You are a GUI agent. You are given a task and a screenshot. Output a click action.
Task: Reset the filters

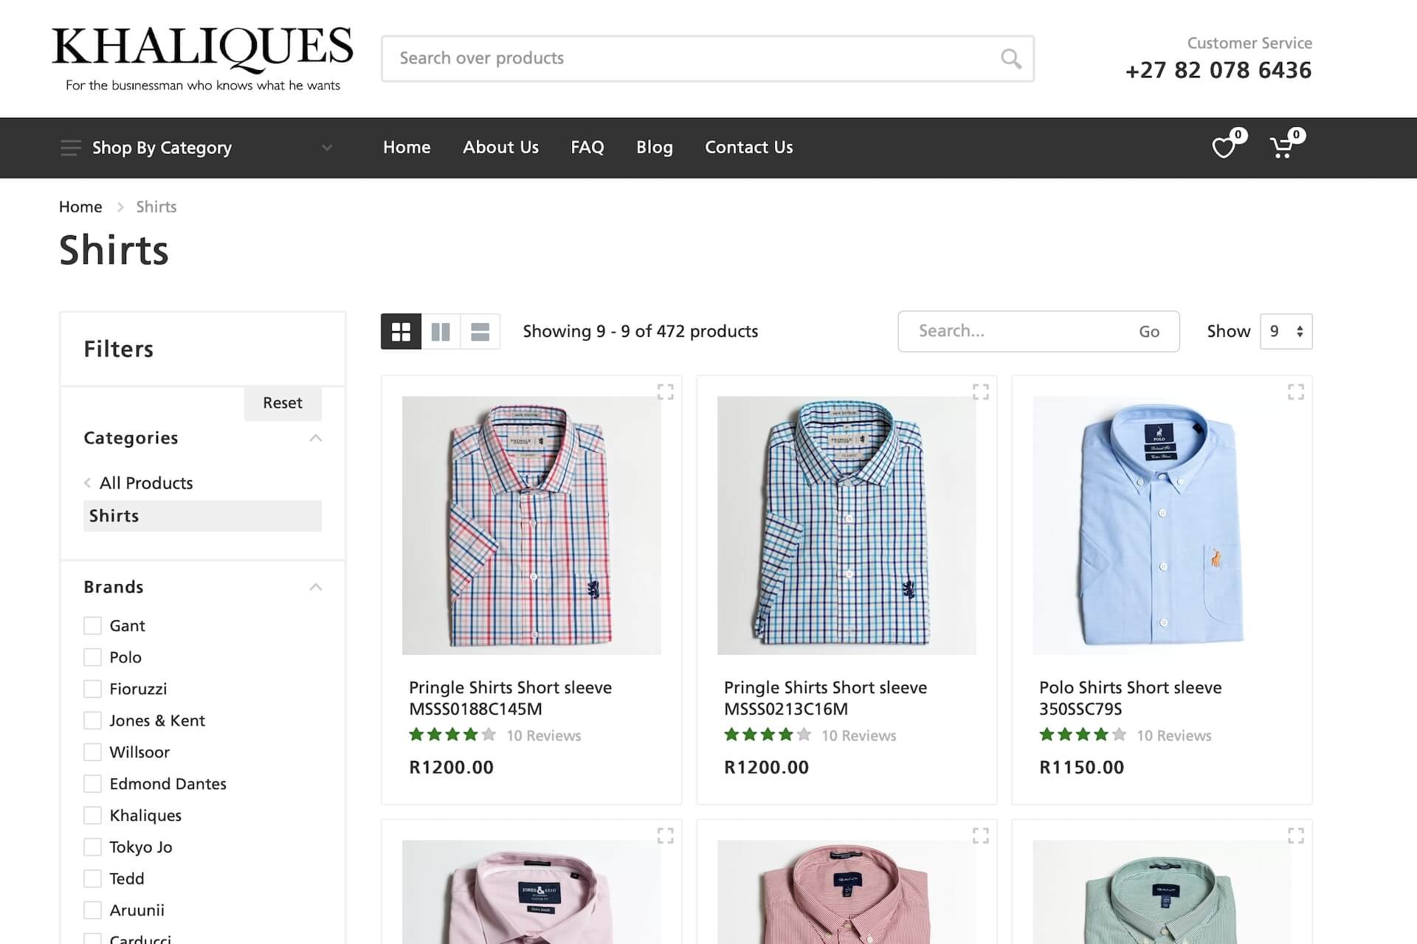click(x=283, y=403)
